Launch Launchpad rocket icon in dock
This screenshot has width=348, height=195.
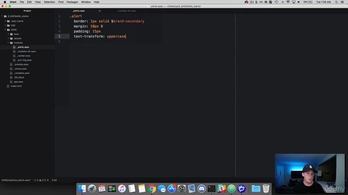tap(92, 188)
